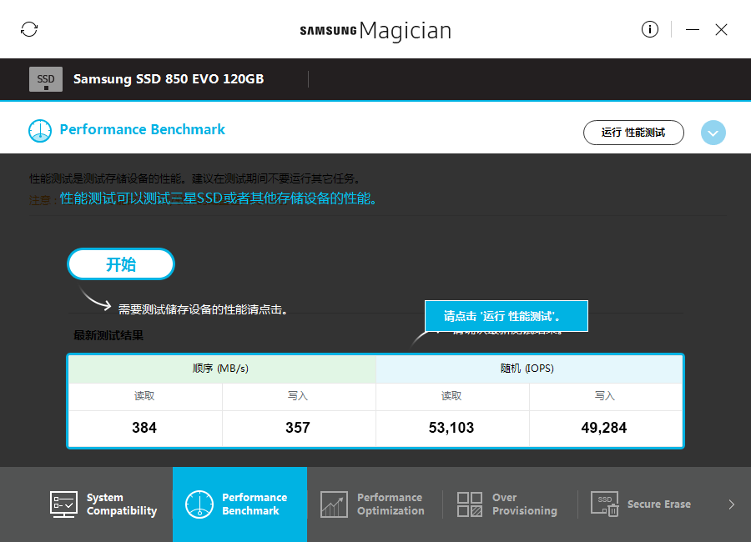
Task: Click the Samsung Magician title logo
Action: point(375,31)
